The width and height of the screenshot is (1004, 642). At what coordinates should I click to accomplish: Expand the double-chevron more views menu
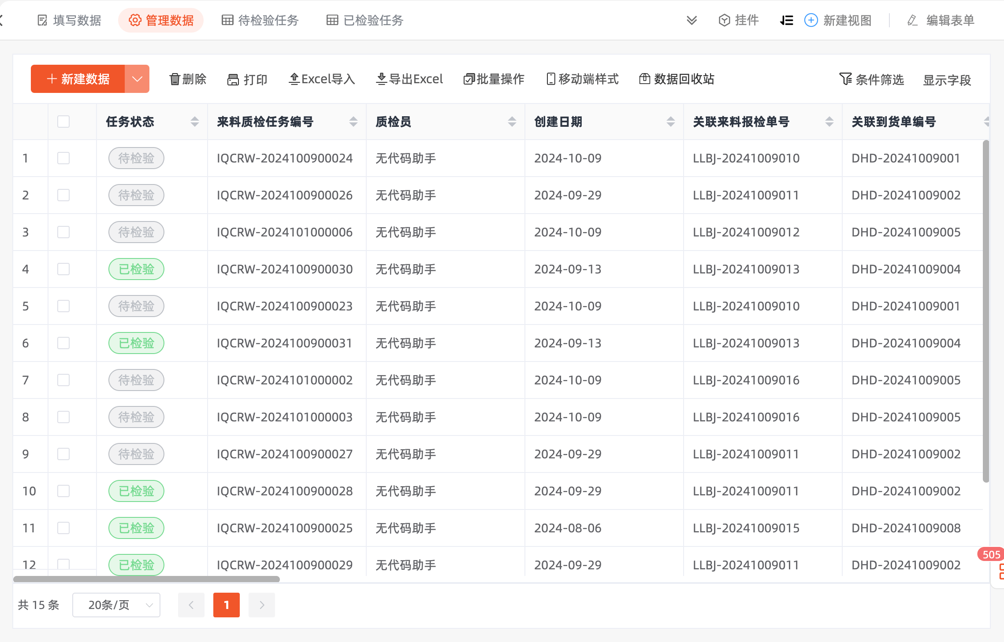(x=692, y=20)
